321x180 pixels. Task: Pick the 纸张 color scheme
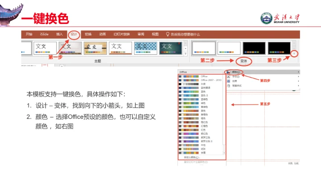pos(200,149)
